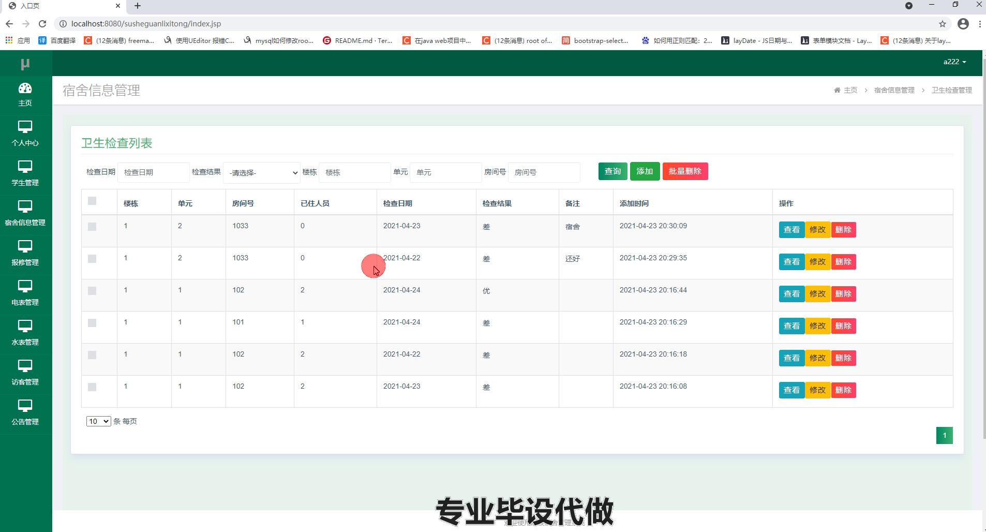The height and width of the screenshot is (532, 986).
Task: Open 报修管理 monitor icon in sidebar
Action: (25, 246)
